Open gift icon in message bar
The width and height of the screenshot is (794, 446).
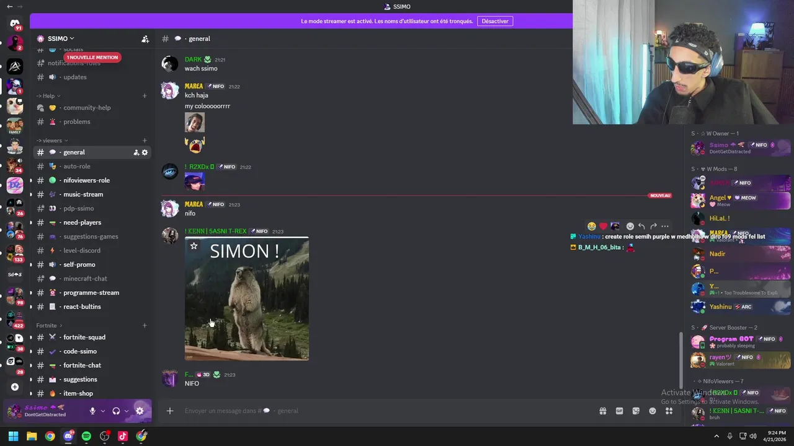pyautogui.click(x=602, y=411)
